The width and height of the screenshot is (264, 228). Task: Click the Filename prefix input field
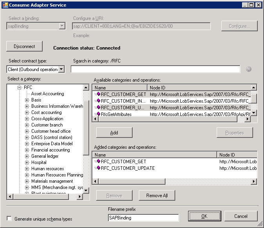pyautogui.click(x=143, y=218)
